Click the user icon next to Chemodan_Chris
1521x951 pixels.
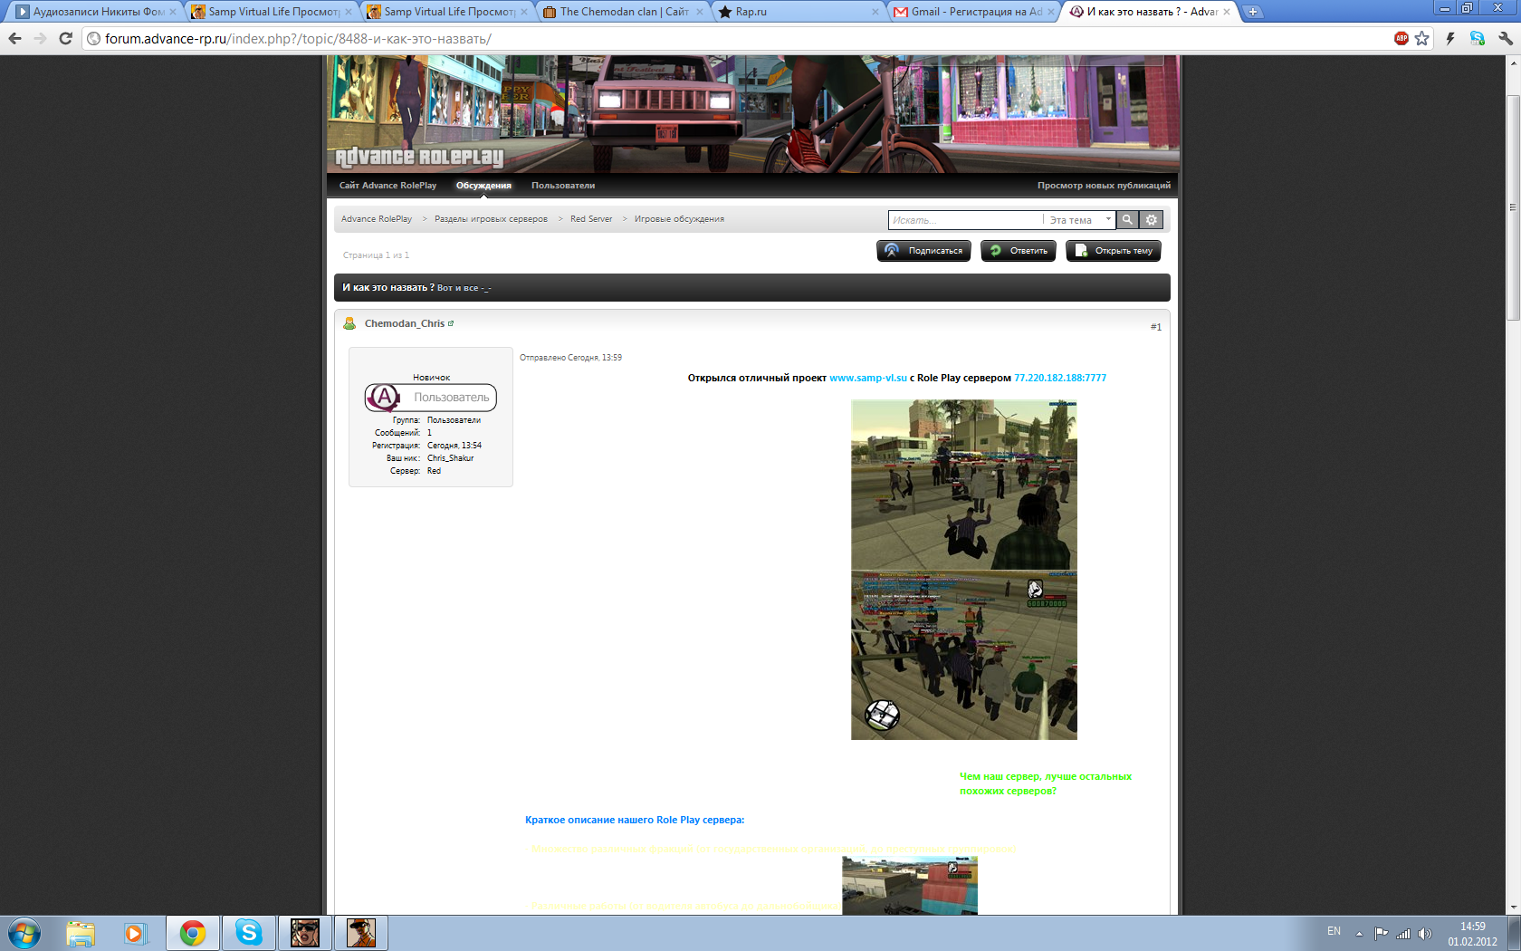[349, 323]
